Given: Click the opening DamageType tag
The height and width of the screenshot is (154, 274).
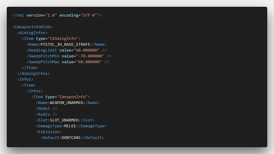Looking at the screenshot, I should pyautogui.click(x=50, y=126).
